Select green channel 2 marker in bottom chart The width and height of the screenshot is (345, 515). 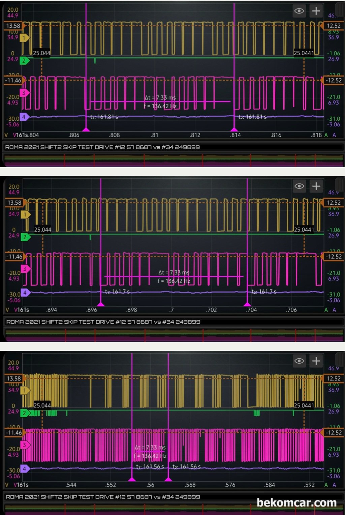coord(25,413)
